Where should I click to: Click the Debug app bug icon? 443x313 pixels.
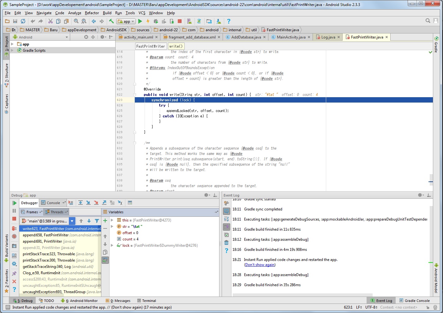coord(156,21)
